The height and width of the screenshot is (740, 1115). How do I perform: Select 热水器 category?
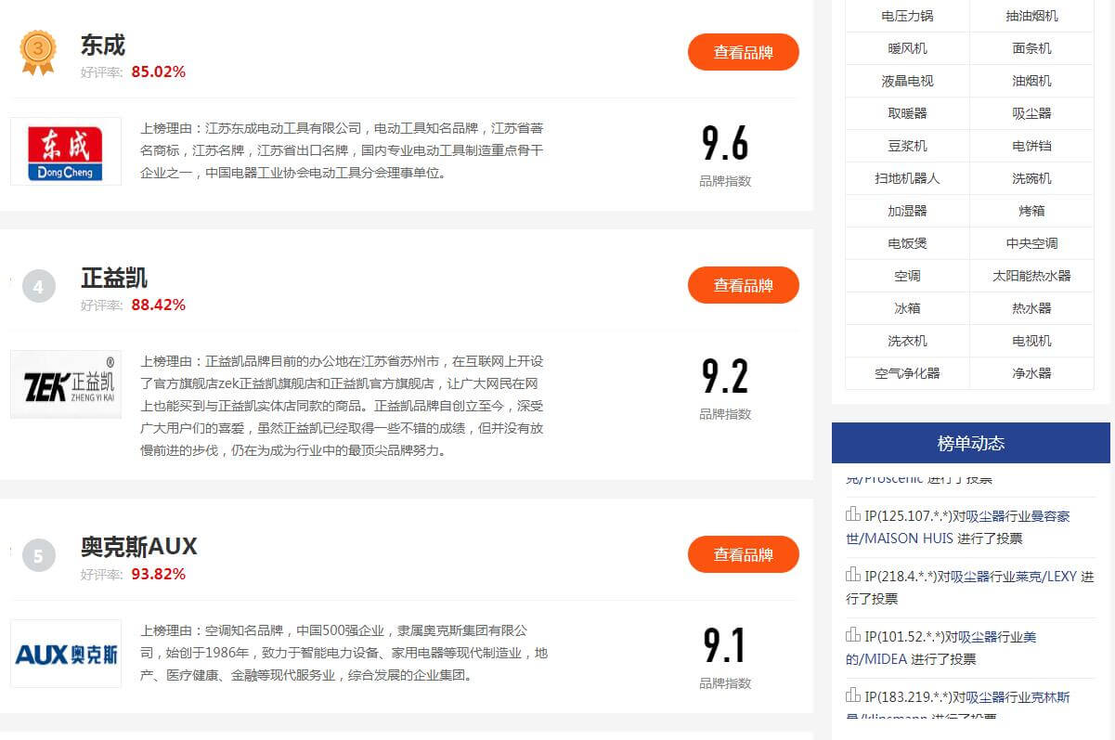tap(1031, 308)
